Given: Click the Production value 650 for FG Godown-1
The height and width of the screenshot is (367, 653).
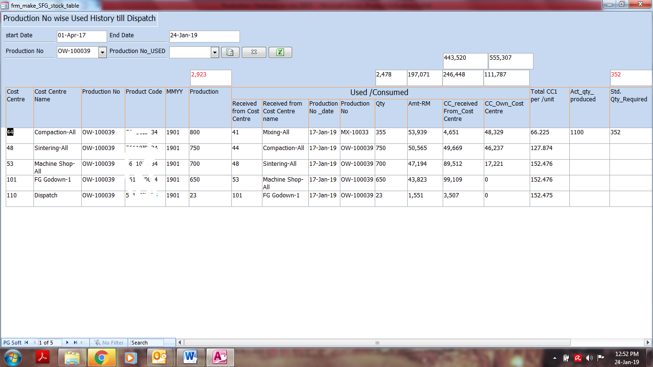Looking at the screenshot, I should point(210,183).
